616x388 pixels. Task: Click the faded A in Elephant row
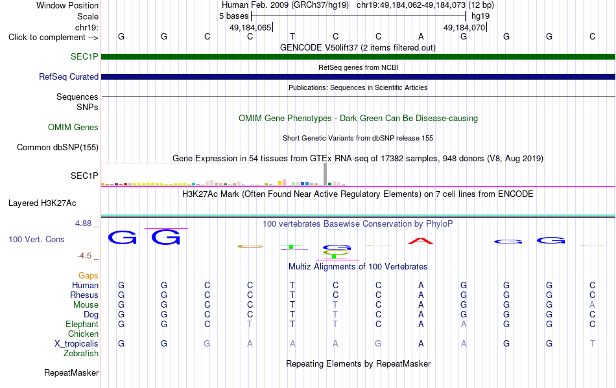464,324
